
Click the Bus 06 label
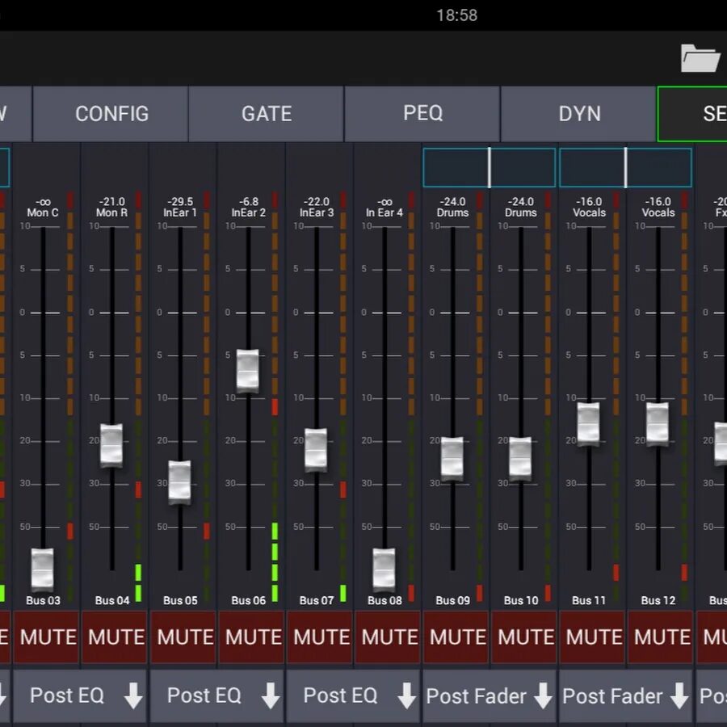click(249, 600)
